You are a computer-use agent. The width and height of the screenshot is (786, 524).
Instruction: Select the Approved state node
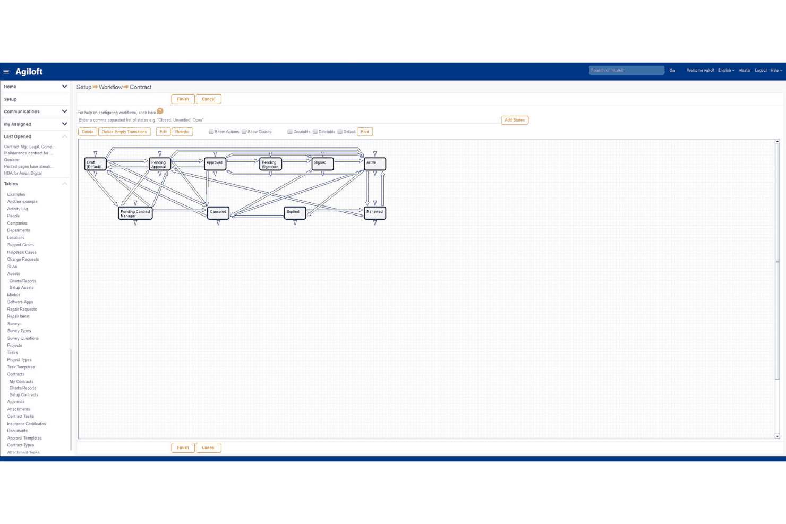(x=215, y=164)
